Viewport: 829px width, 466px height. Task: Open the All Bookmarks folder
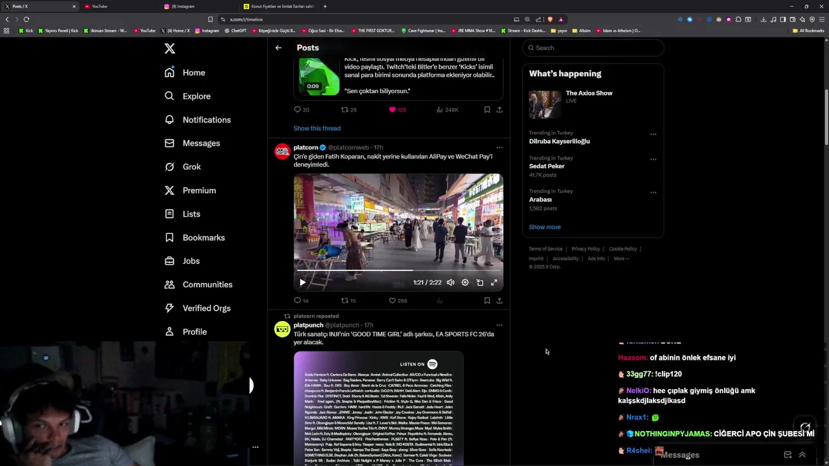click(x=808, y=30)
